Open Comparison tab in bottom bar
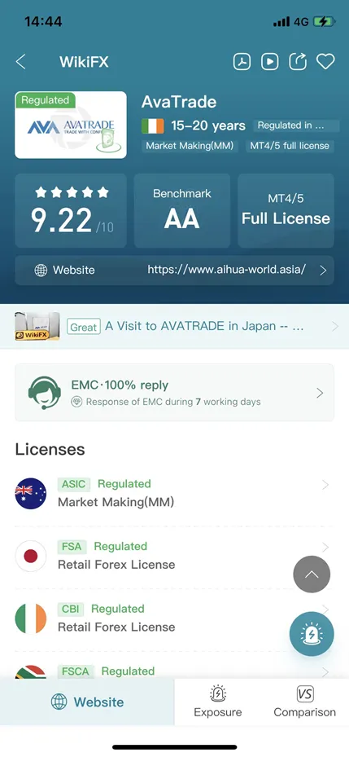Viewport: 349px width, 757px height. (304, 702)
